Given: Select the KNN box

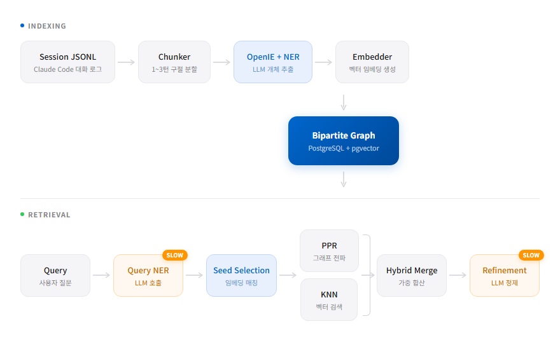Looking at the screenshot, I should [x=329, y=300].
